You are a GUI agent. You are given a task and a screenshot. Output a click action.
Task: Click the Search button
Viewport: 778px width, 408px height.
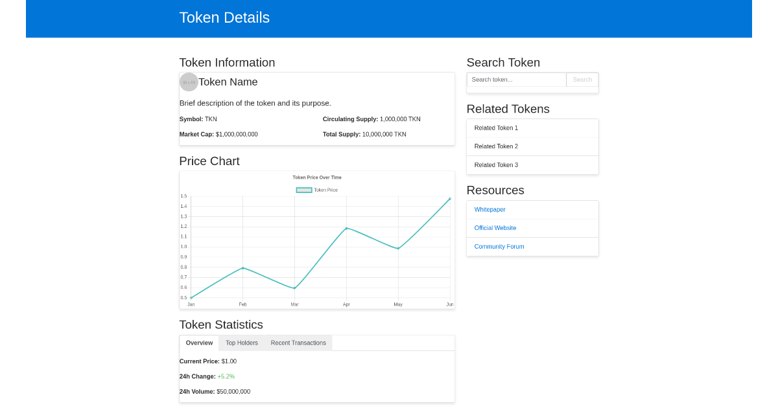tap(582, 79)
